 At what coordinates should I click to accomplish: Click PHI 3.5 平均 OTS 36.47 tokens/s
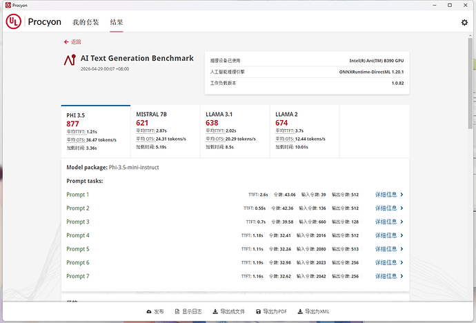(91, 140)
